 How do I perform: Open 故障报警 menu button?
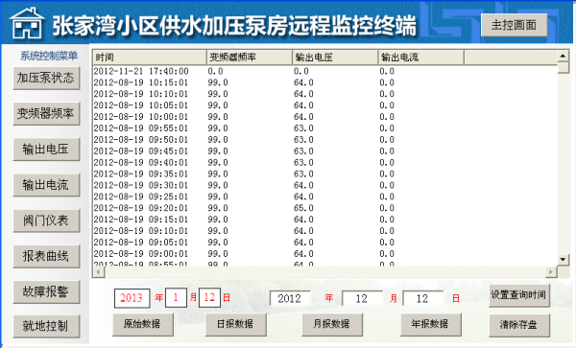tap(46, 291)
